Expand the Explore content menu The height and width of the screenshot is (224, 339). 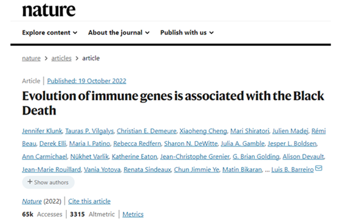coord(49,32)
